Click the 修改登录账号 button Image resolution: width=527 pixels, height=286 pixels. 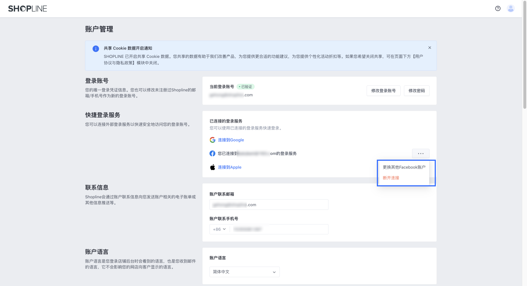click(383, 90)
